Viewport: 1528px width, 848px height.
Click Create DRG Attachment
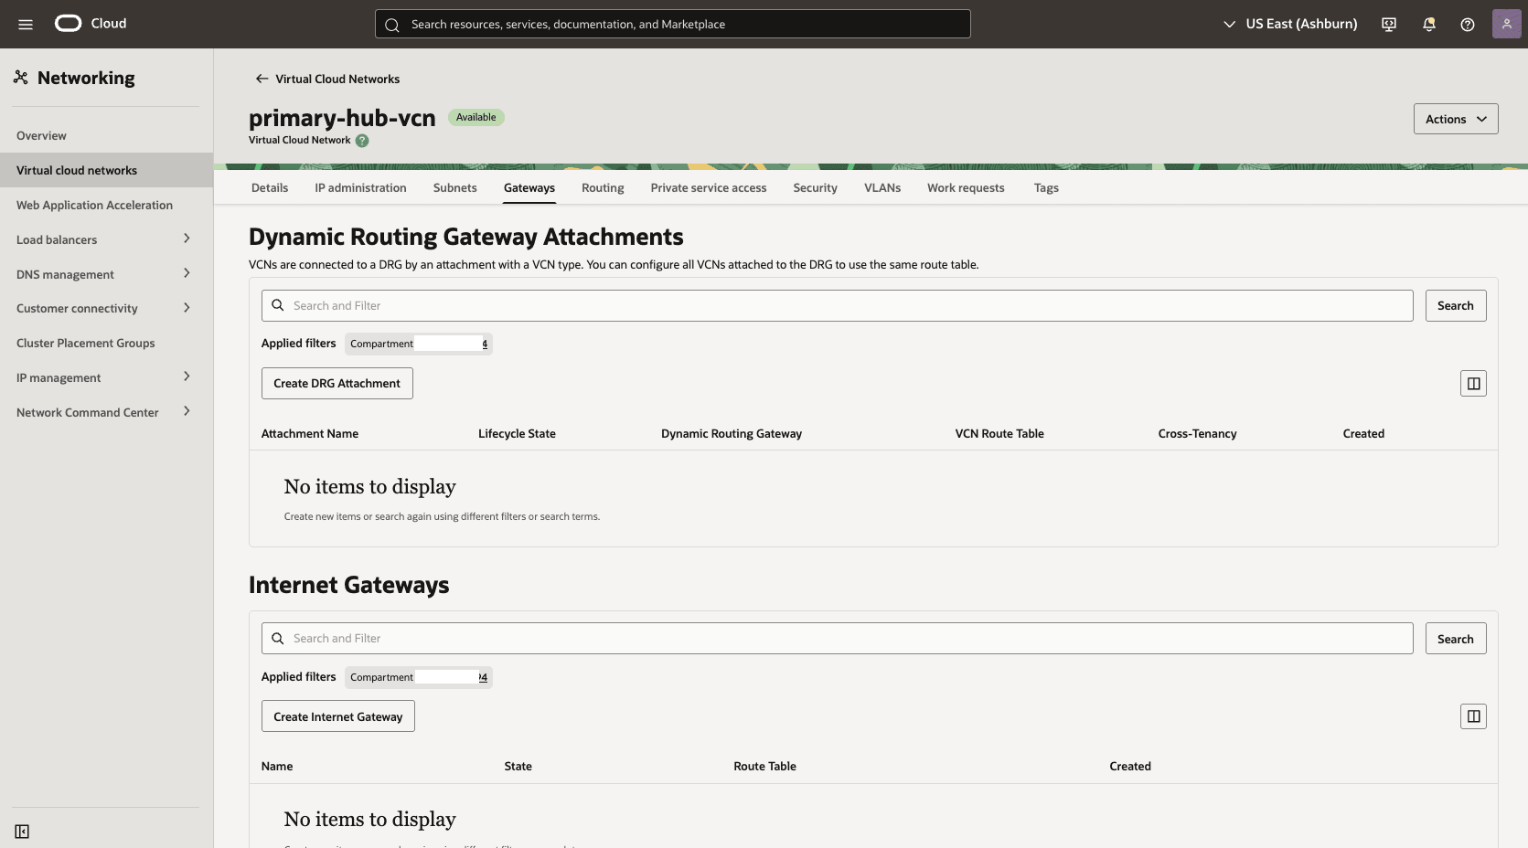[337, 383]
